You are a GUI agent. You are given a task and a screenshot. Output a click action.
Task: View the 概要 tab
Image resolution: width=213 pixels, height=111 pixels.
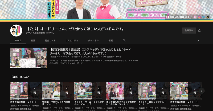coord(110,41)
